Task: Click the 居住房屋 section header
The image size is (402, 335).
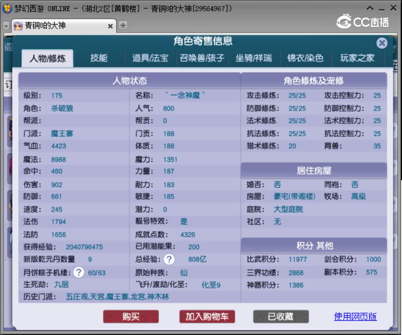Action: coord(314,171)
